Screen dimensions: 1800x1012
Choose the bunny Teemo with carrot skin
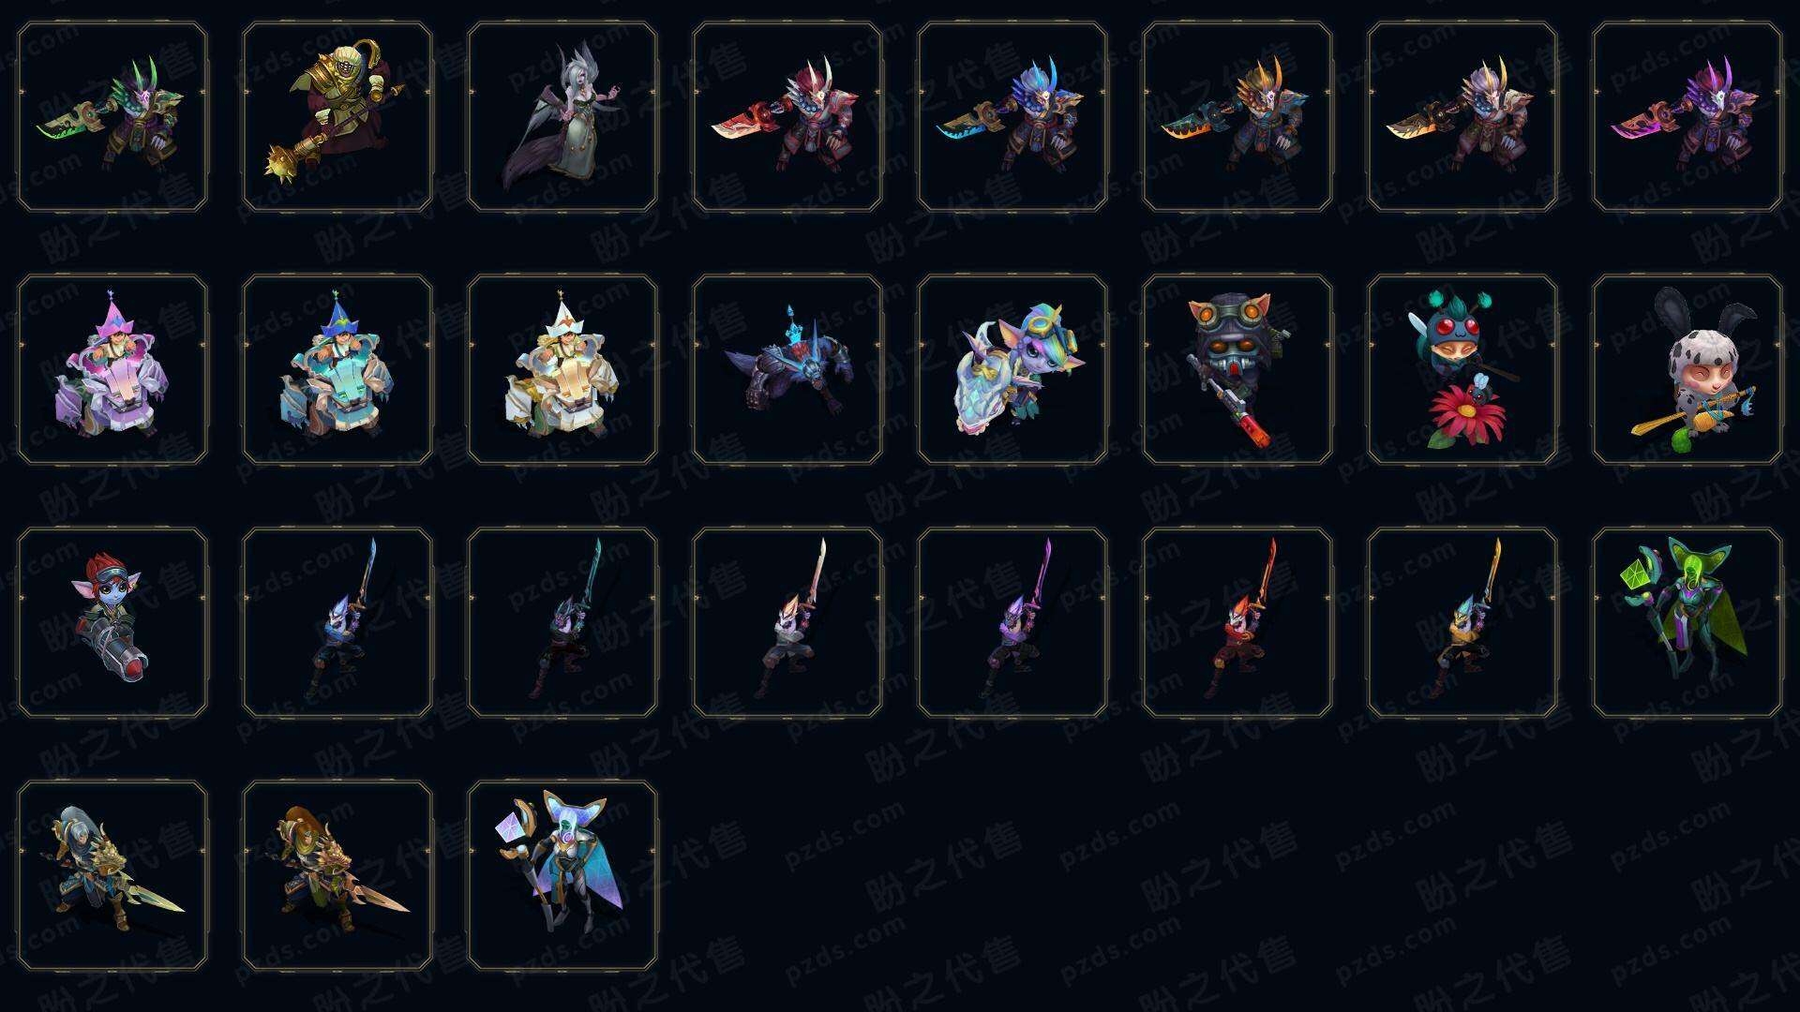[x=1687, y=369]
